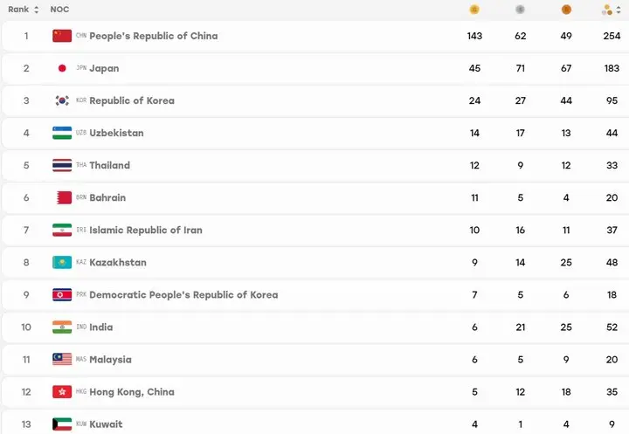Click the Malaysia flag icon
The image size is (629, 434).
point(62,360)
